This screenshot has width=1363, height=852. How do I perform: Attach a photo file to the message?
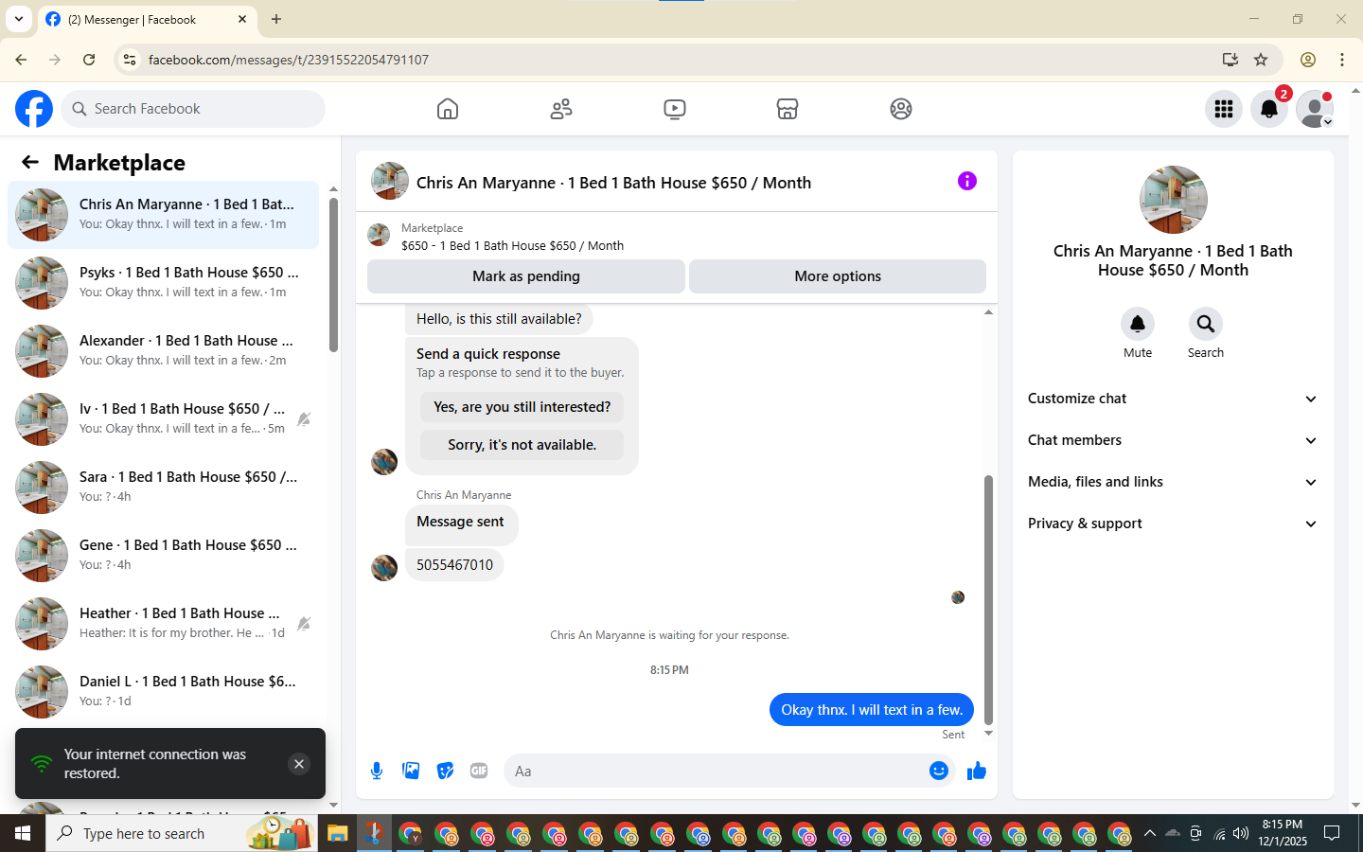click(x=411, y=771)
